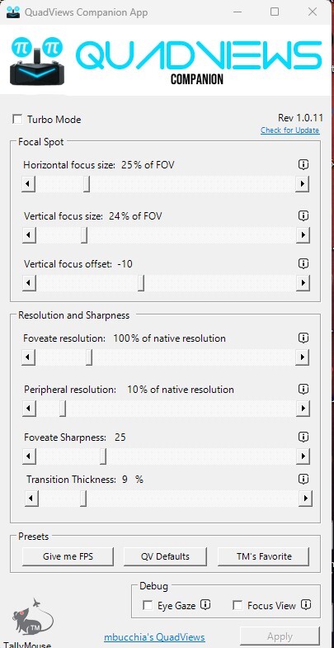The width and height of the screenshot is (334, 648).
Task: Click info icon beside Vertical focus offset
Action: [303, 263]
